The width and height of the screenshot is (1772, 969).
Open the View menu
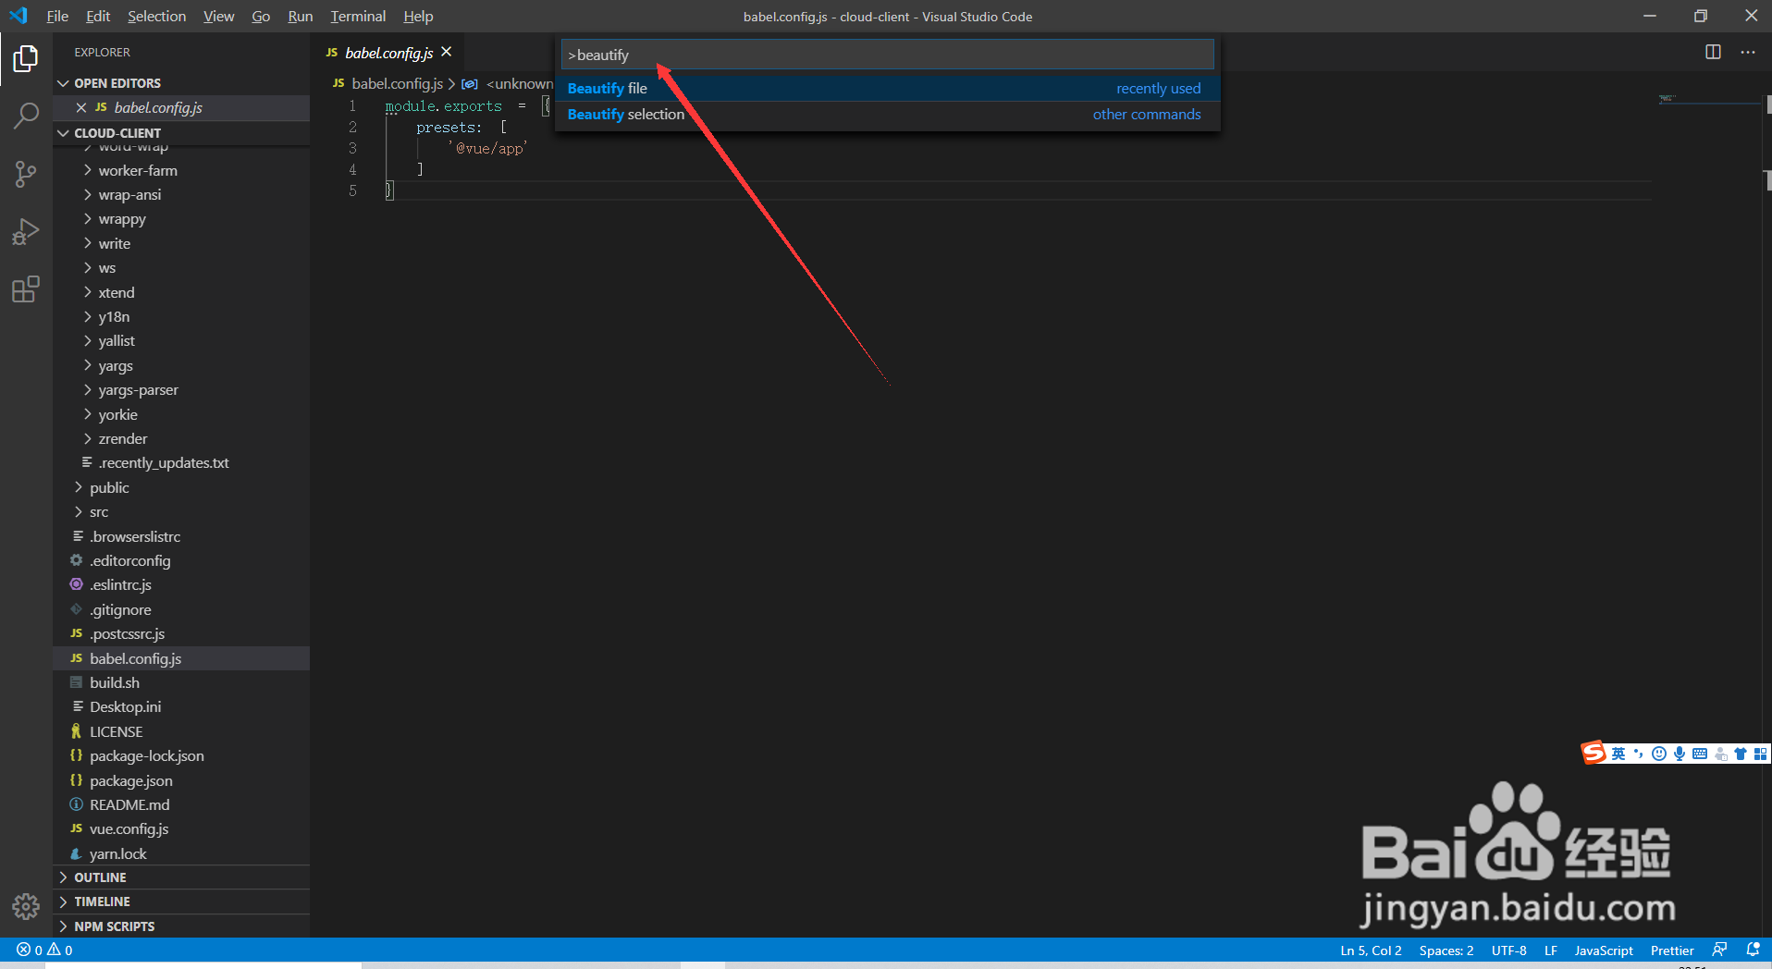tap(218, 16)
